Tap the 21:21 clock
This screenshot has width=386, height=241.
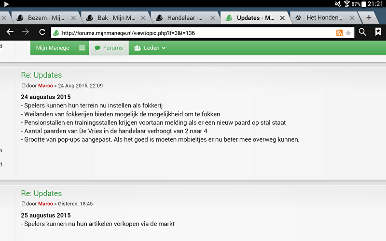coord(375,4)
